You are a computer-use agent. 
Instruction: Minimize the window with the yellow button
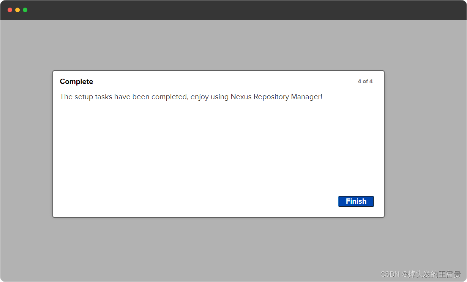(x=17, y=10)
